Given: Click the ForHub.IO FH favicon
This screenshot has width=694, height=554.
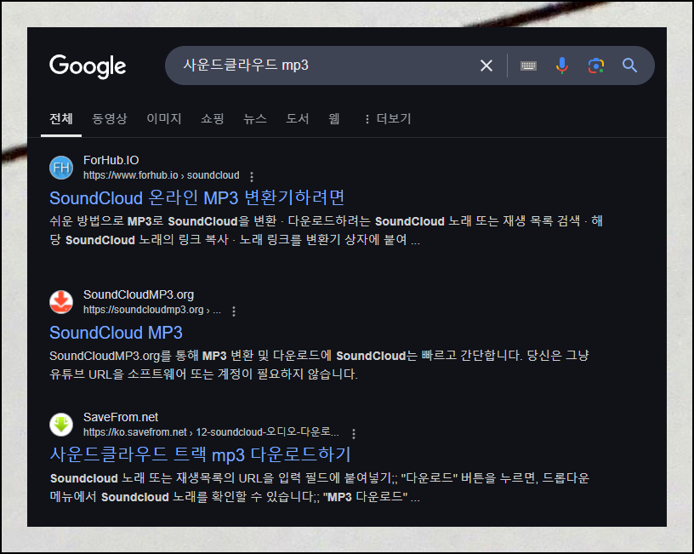Looking at the screenshot, I should pos(61,168).
